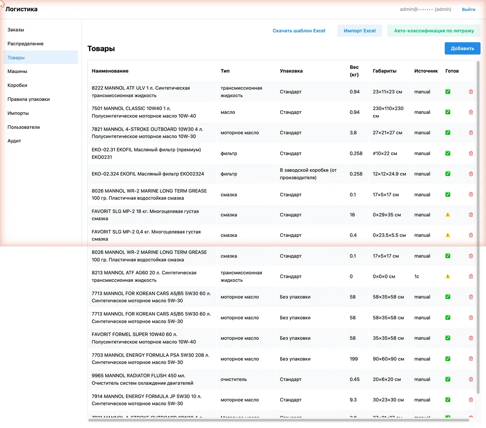Image resolution: width=486 pixels, height=428 pixels.
Task: Click green checkmark for 7703 MANNOL ENERGY FORMULA PSA
Action: [x=448, y=359]
